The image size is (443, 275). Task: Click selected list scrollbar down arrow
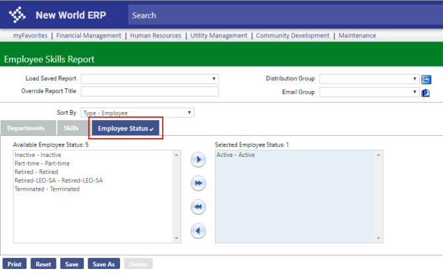pos(378,238)
